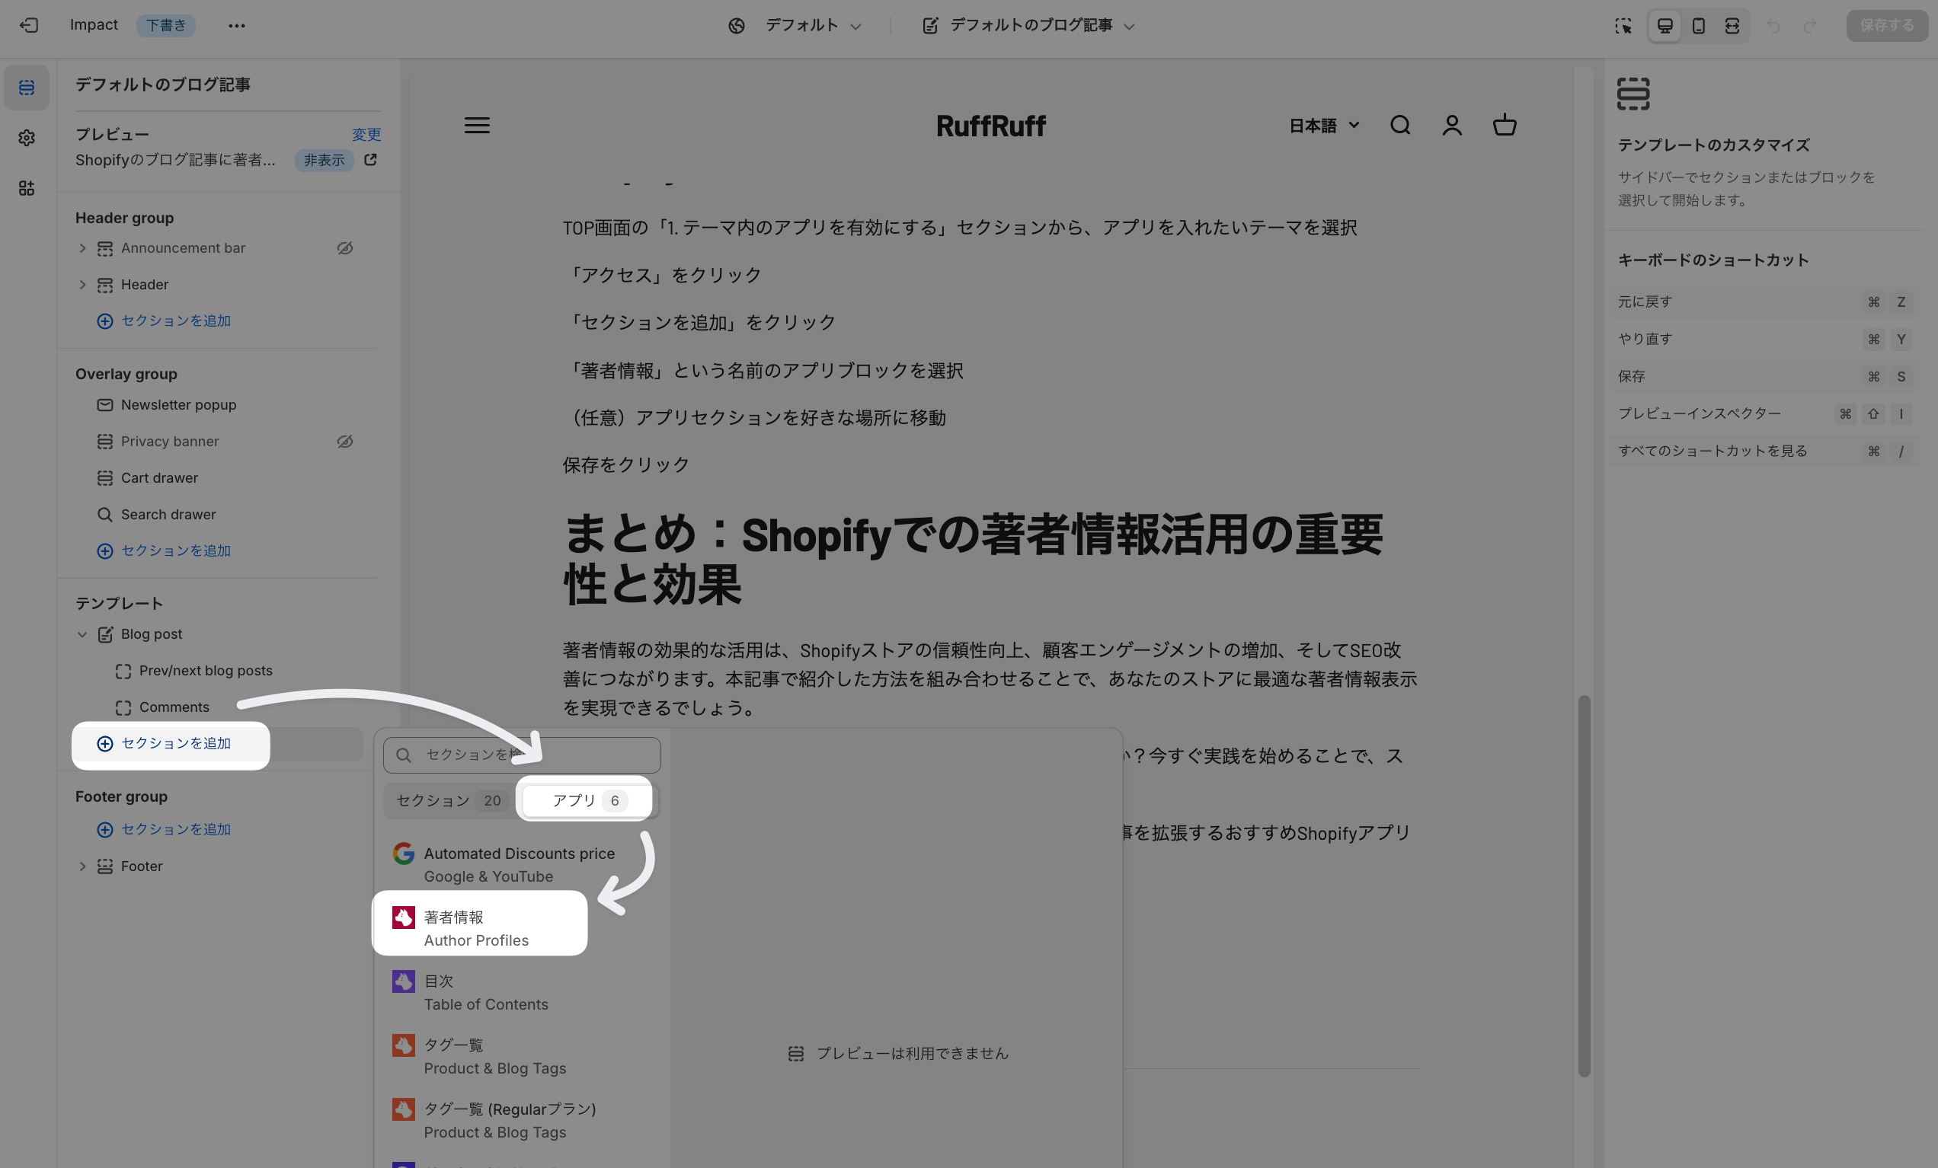Open the storefront hamburger menu
The image size is (1938, 1168).
click(477, 125)
